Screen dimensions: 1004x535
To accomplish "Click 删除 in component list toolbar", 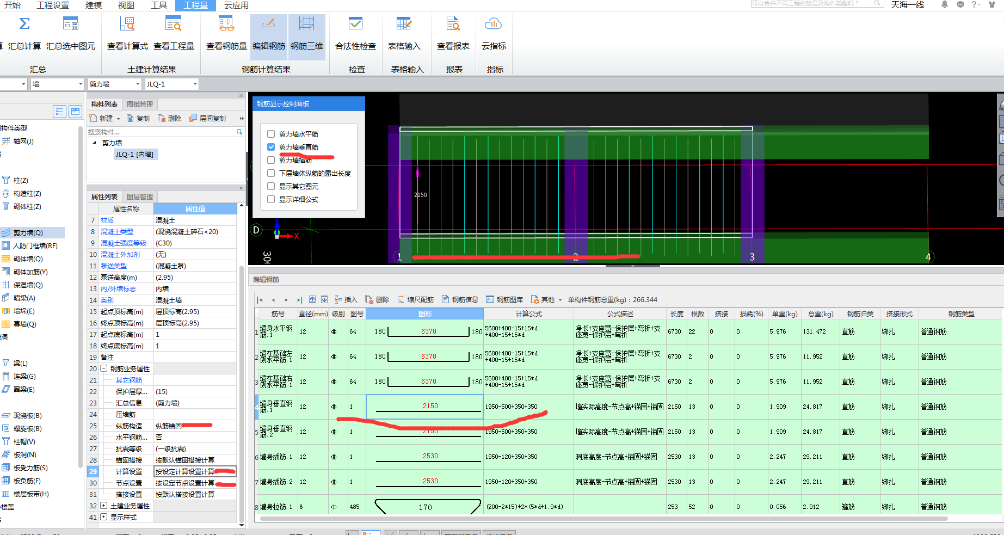I will tap(170, 118).
